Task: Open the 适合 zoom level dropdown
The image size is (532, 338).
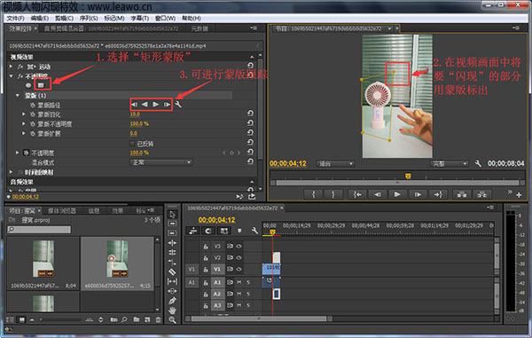Action: tap(335, 164)
